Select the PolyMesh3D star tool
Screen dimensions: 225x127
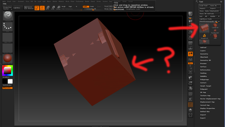click(x=215, y=31)
